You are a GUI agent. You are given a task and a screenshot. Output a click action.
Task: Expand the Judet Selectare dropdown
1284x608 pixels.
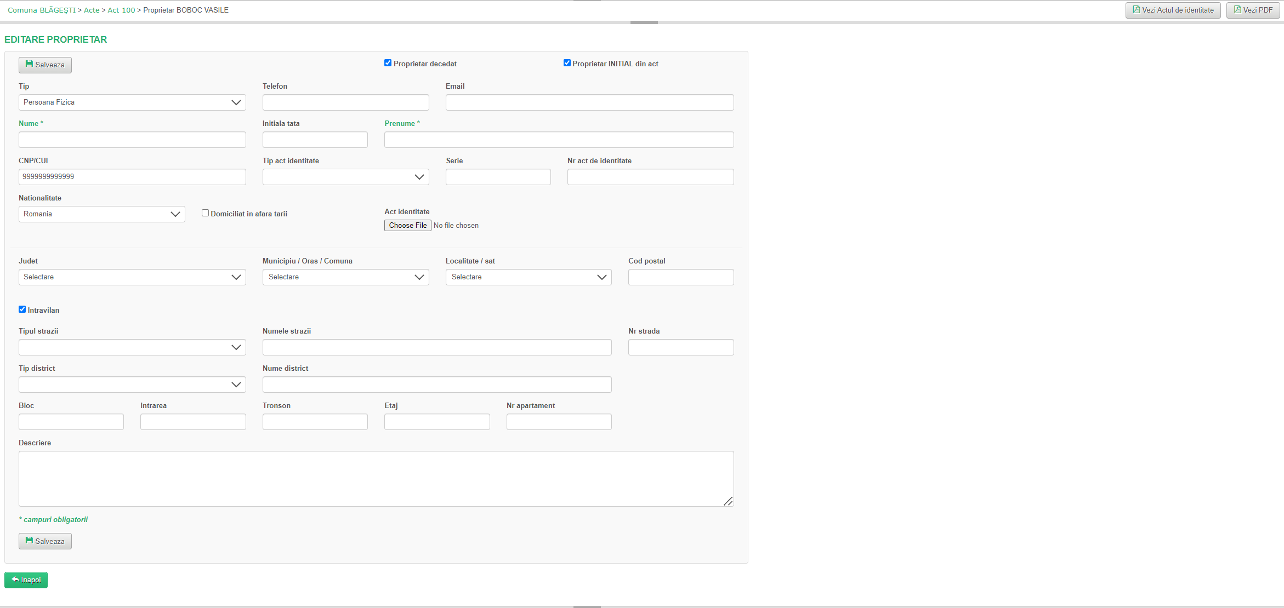pyautogui.click(x=132, y=277)
